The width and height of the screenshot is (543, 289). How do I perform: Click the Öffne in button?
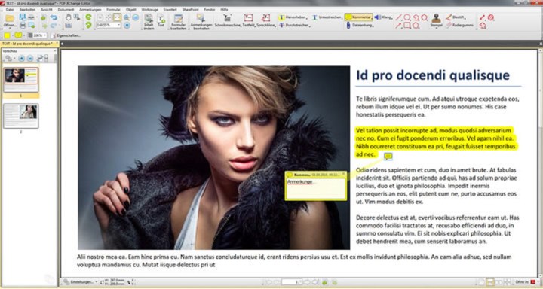pos(526,282)
